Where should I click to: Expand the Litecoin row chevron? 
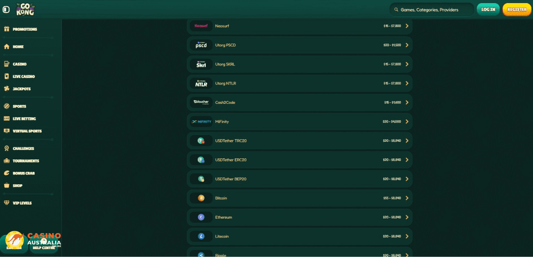pos(407,236)
